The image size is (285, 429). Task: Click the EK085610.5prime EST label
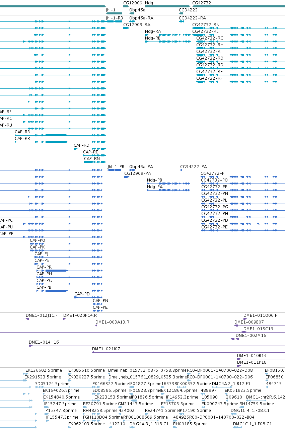pos(87,370)
